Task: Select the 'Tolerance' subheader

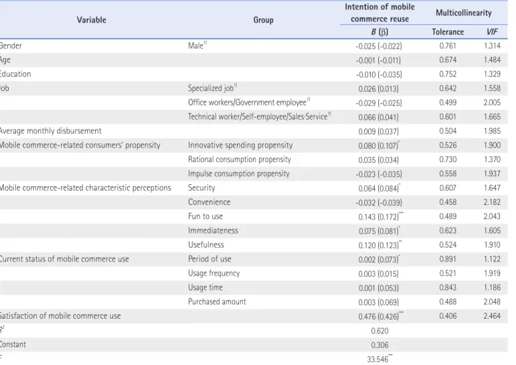Action: (448, 32)
